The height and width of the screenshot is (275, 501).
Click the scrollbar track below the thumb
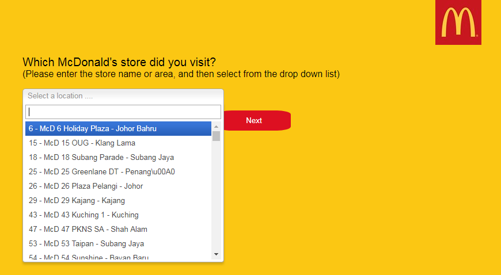coord(217,196)
